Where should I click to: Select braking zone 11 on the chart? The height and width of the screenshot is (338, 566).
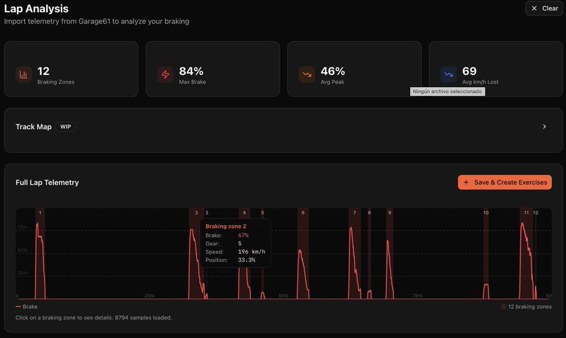526,254
